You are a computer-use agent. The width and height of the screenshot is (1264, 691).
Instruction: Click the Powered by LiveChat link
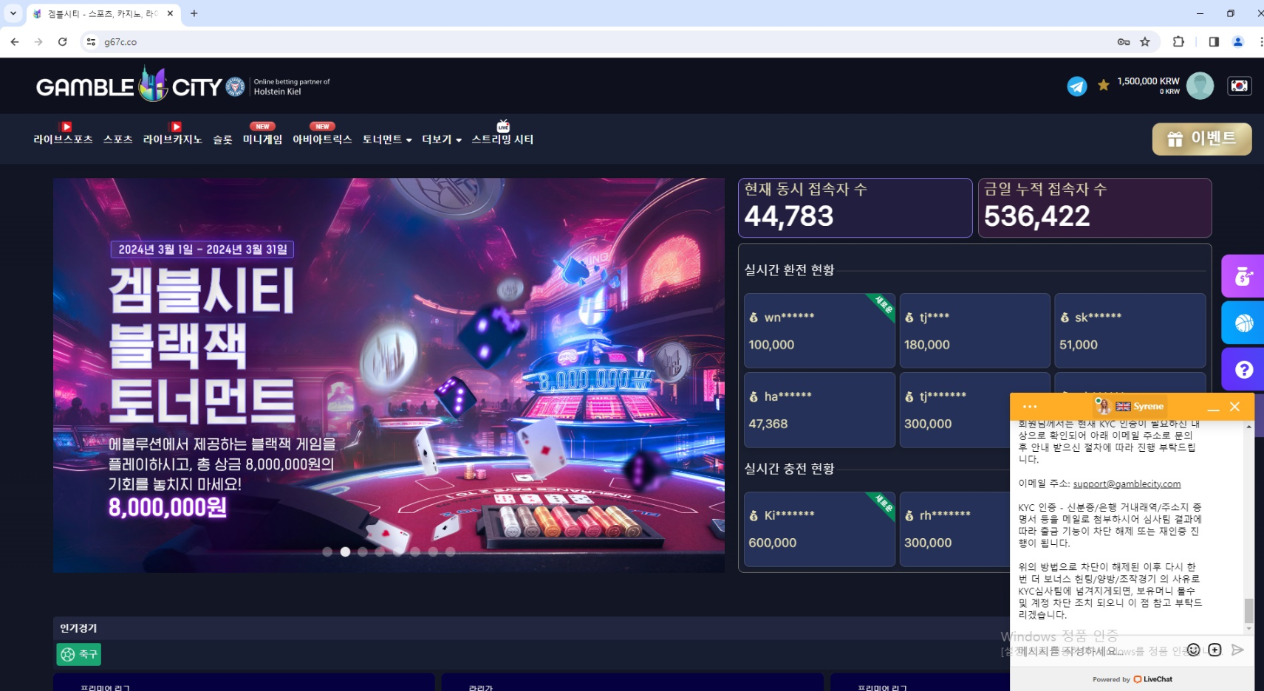point(1133,679)
